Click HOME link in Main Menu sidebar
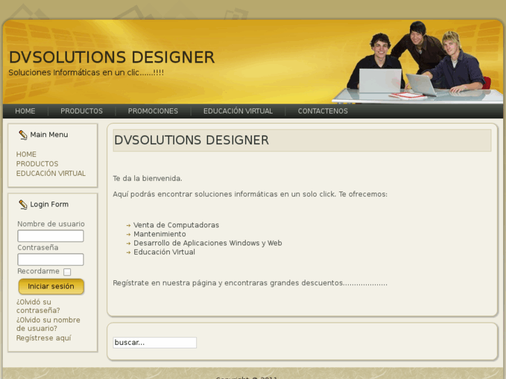The height and width of the screenshot is (379, 506). (26, 154)
